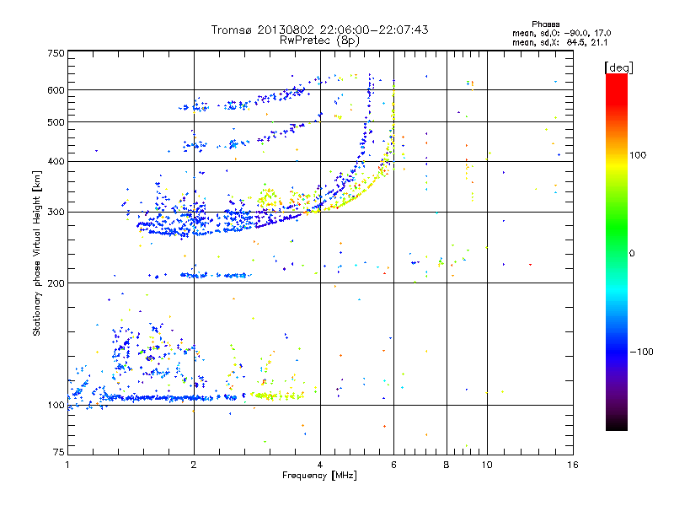Click the 'mean, sd,X: 84.5, 21.1' line
Screen dimensions: 674x506
pos(560,42)
